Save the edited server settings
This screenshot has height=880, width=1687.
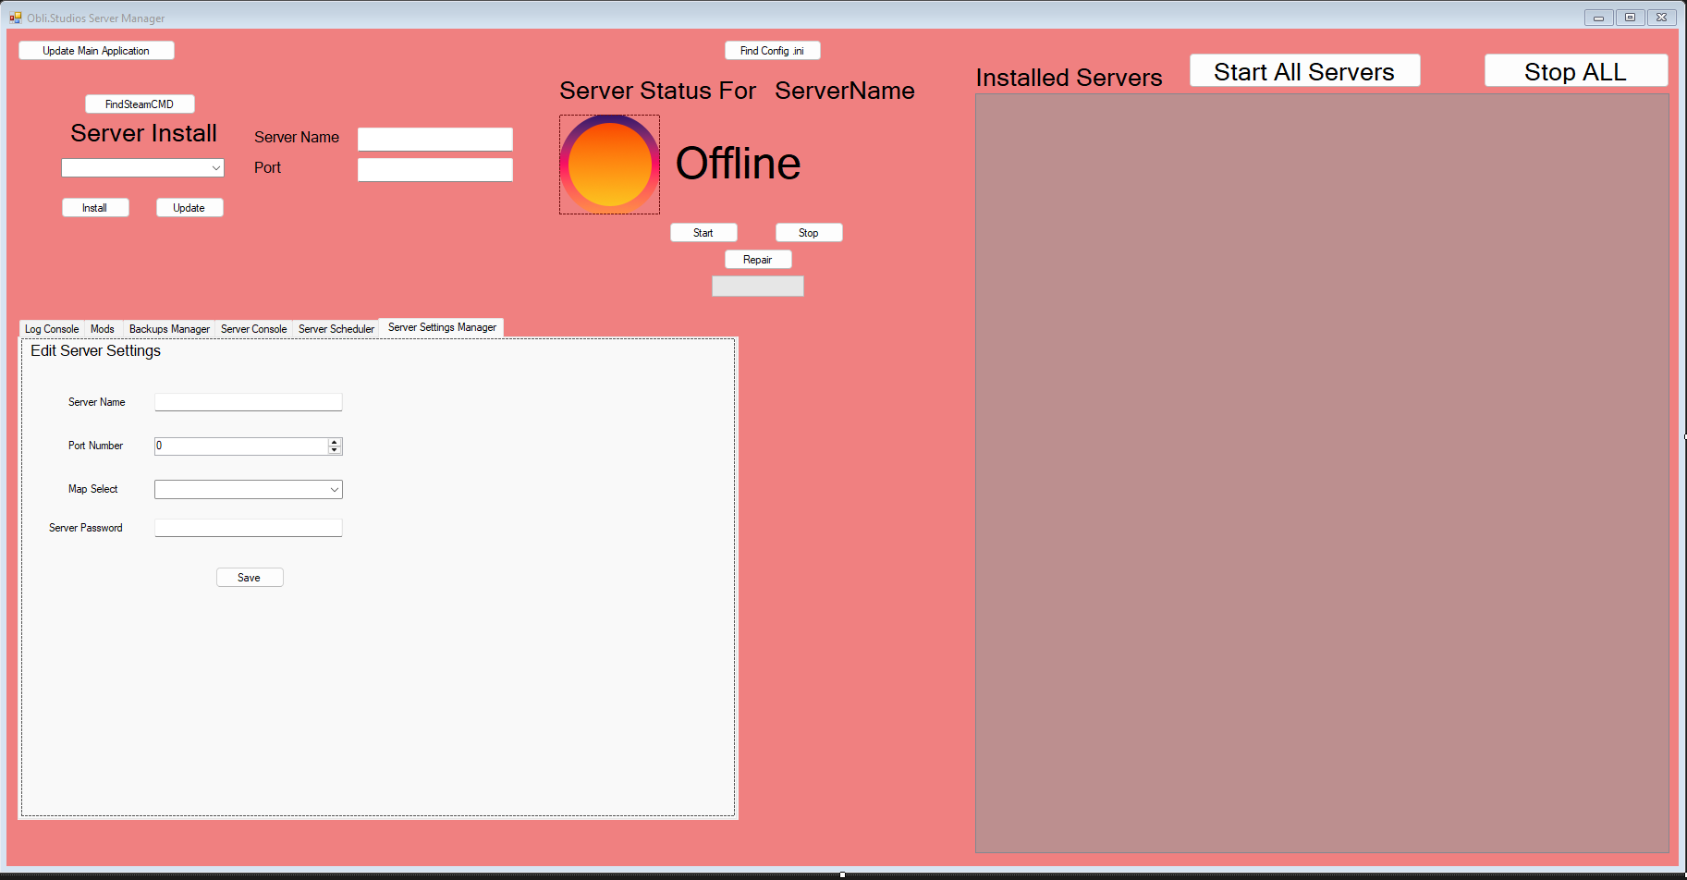pyautogui.click(x=250, y=578)
